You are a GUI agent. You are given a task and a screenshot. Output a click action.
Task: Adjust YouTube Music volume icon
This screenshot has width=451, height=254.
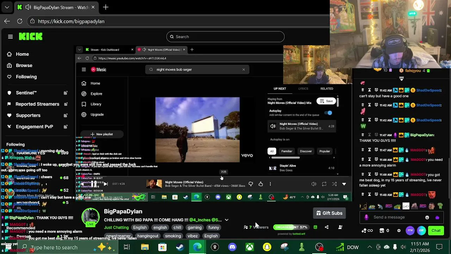[x=314, y=184]
